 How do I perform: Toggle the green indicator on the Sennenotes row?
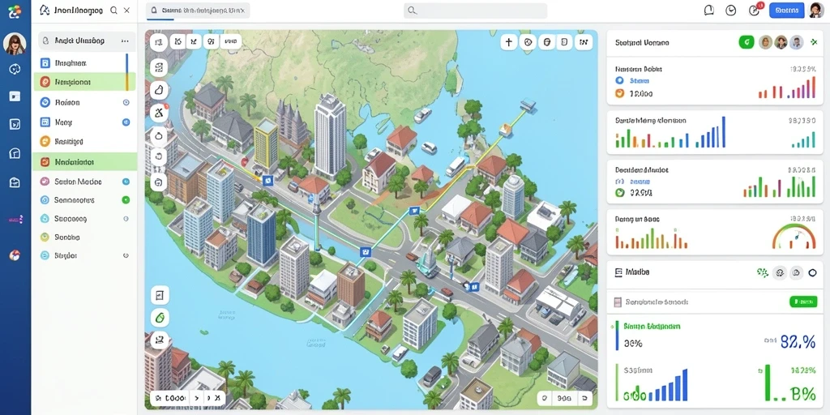pos(126,200)
